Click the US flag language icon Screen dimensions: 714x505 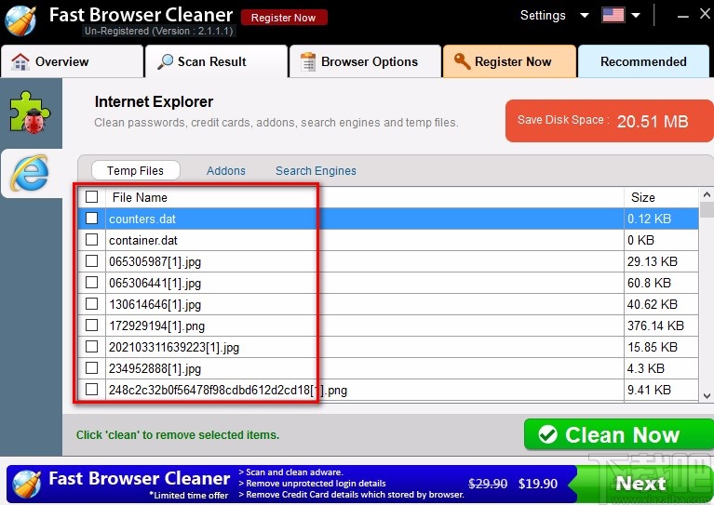pos(613,15)
